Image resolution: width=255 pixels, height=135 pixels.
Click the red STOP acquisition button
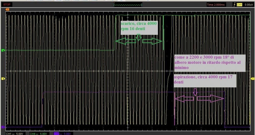(6, 5)
